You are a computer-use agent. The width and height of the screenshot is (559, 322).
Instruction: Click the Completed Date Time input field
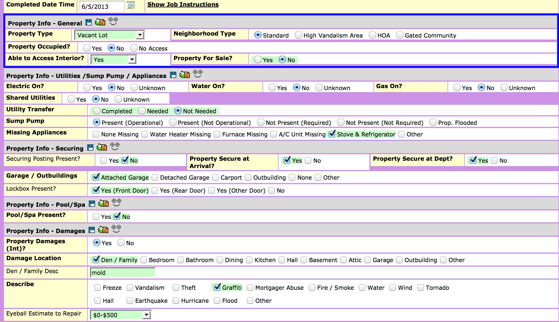pyautogui.click(x=102, y=6)
